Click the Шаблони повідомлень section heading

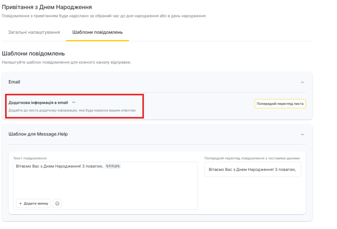[x=33, y=53]
